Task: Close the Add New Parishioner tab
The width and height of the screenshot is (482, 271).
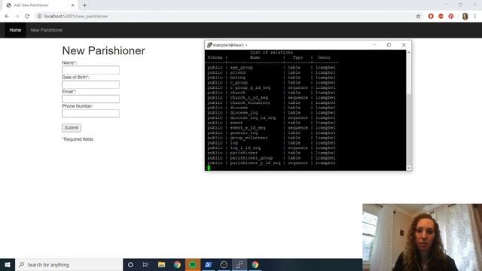Action: click(73, 5)
